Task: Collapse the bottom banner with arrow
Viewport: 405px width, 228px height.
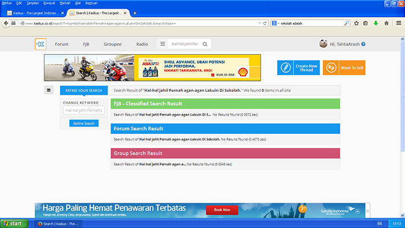Action: [367, 211]
